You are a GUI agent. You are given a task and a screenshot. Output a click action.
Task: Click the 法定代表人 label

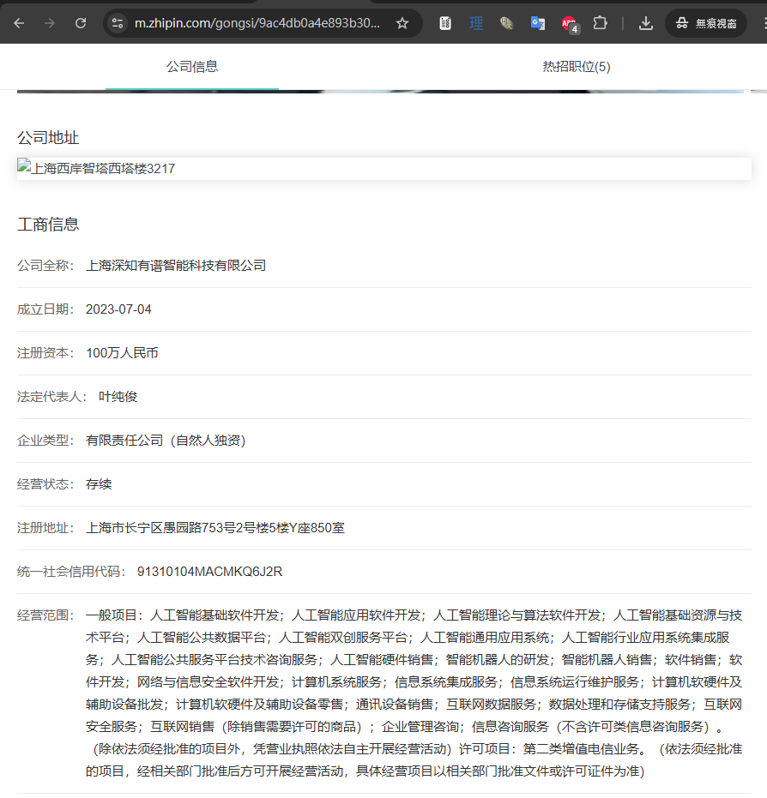click(52, 397)
